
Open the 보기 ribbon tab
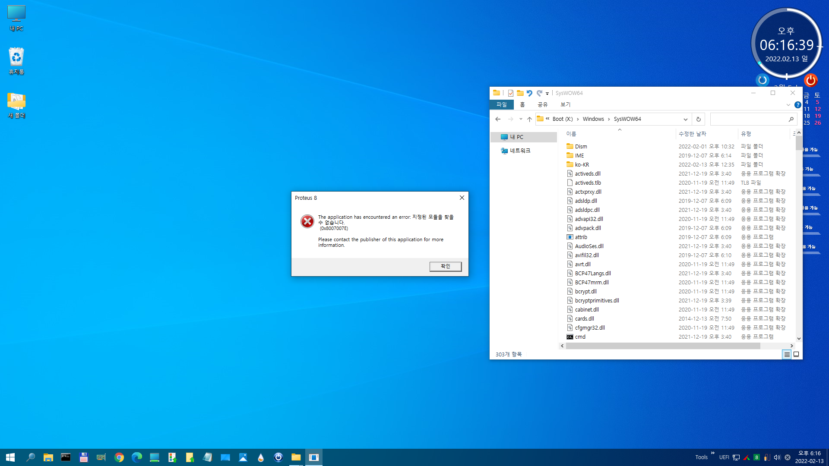[x=565, y=104]
